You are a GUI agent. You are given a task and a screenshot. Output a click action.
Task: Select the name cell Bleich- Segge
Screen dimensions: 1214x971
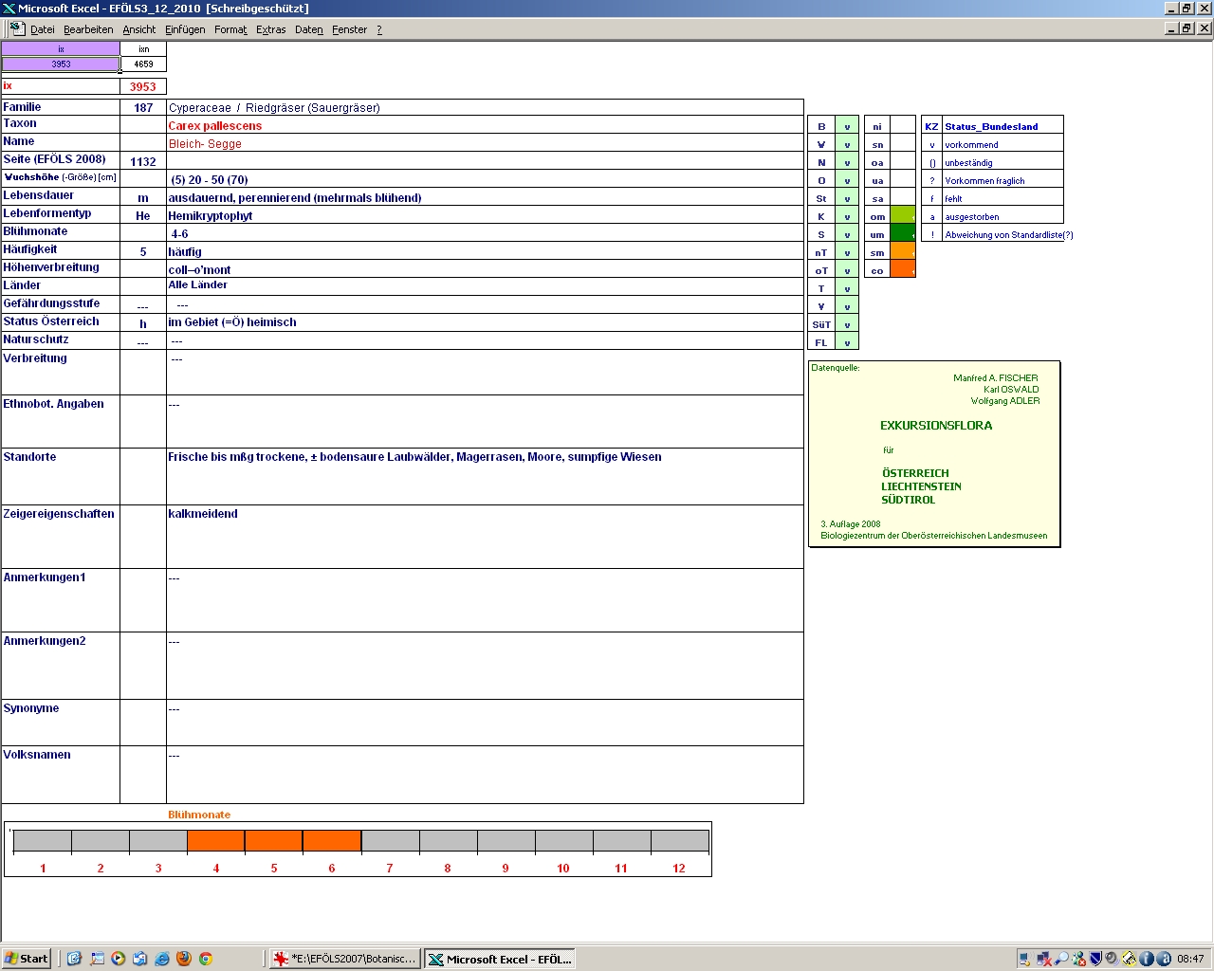205,143
